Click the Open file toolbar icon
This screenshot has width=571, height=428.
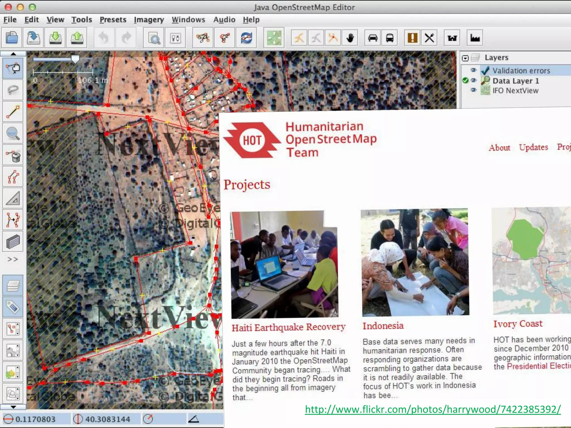[12, 38]
